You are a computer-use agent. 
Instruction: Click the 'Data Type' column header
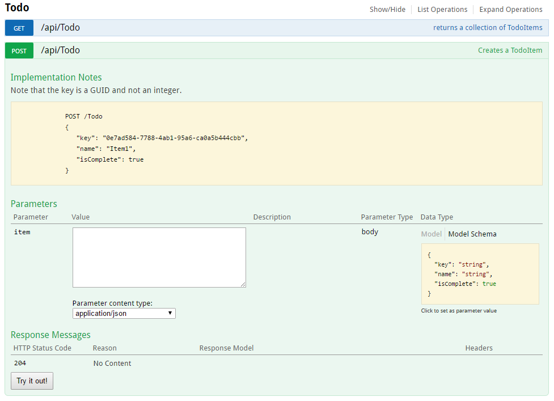(x=437, y=217)
